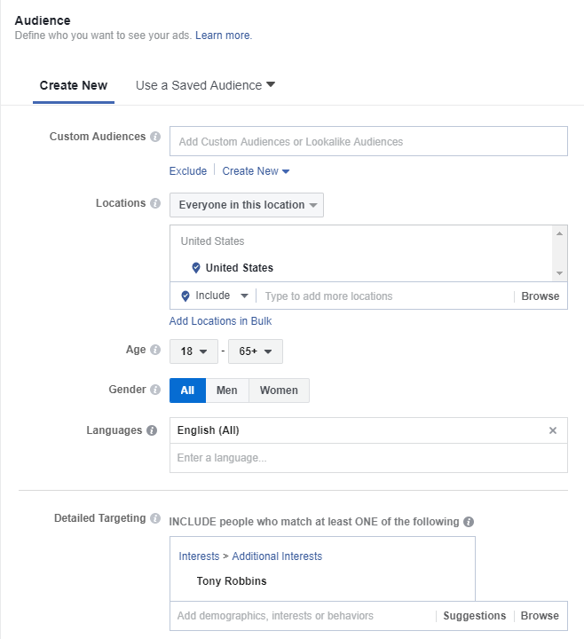Remove the English (All) language
This screenshot has height=639, width=584.
pos(553,430)
